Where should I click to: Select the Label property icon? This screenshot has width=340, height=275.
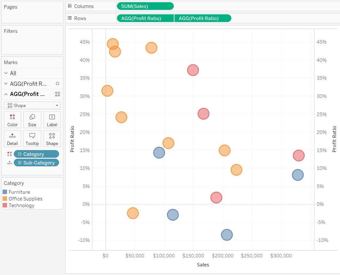point(52,120)
